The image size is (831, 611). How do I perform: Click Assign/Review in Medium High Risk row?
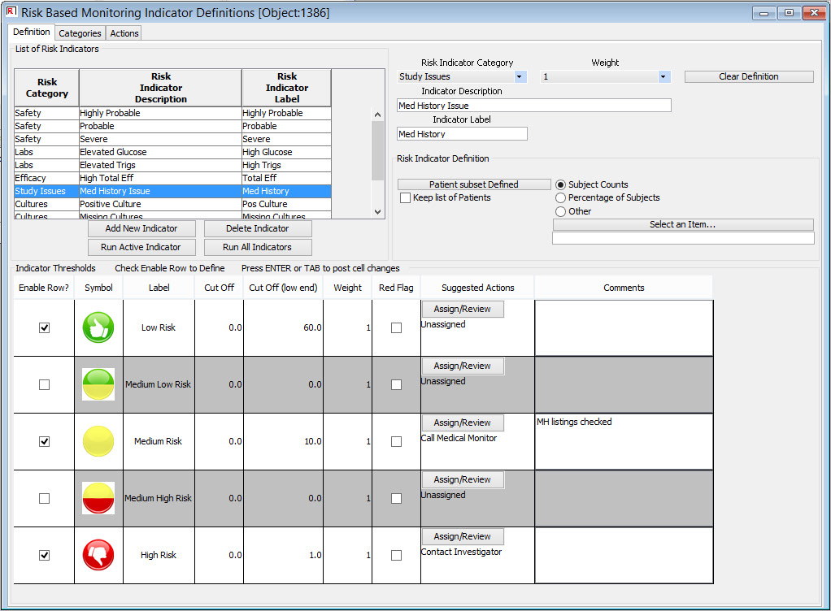[462, 479]
